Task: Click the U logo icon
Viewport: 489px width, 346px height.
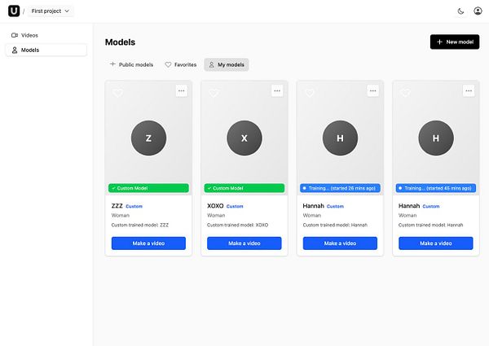Action: tap(14, 11)
